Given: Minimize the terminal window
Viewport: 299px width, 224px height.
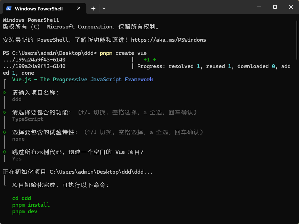Looking at the screenshot, I should pyautogui.click(x=259, y=7).
